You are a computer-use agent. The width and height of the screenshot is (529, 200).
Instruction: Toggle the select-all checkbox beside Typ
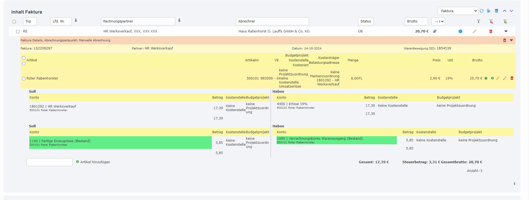pos(14,22)
